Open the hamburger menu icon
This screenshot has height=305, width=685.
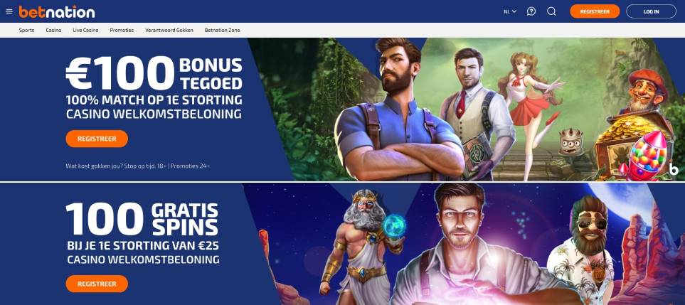point(9,11)
